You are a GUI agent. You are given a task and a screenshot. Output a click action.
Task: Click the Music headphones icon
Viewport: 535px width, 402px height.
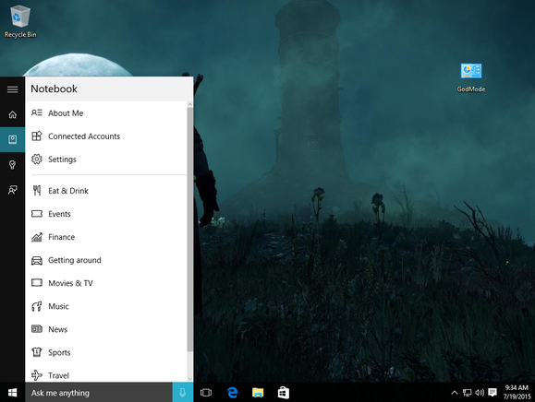(x=37, y=306)
